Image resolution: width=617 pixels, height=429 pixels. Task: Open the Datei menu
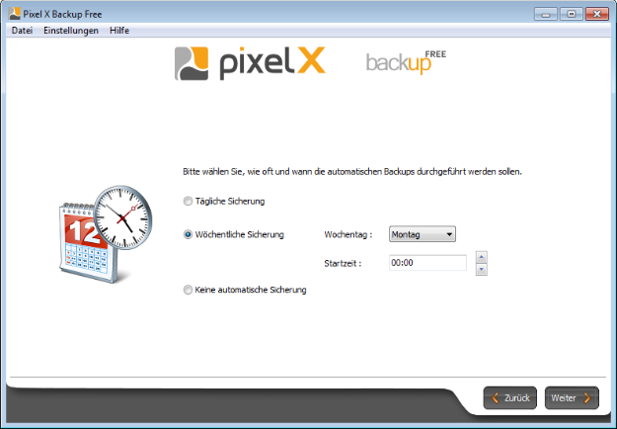22,31
